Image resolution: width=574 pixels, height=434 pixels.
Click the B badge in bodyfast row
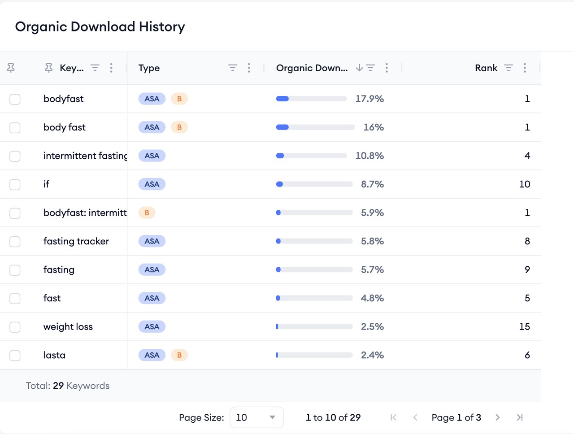(179, 99)
